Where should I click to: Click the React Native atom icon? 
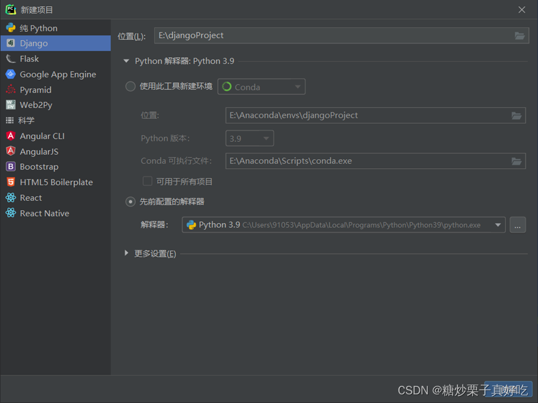(x=10, y=213)
